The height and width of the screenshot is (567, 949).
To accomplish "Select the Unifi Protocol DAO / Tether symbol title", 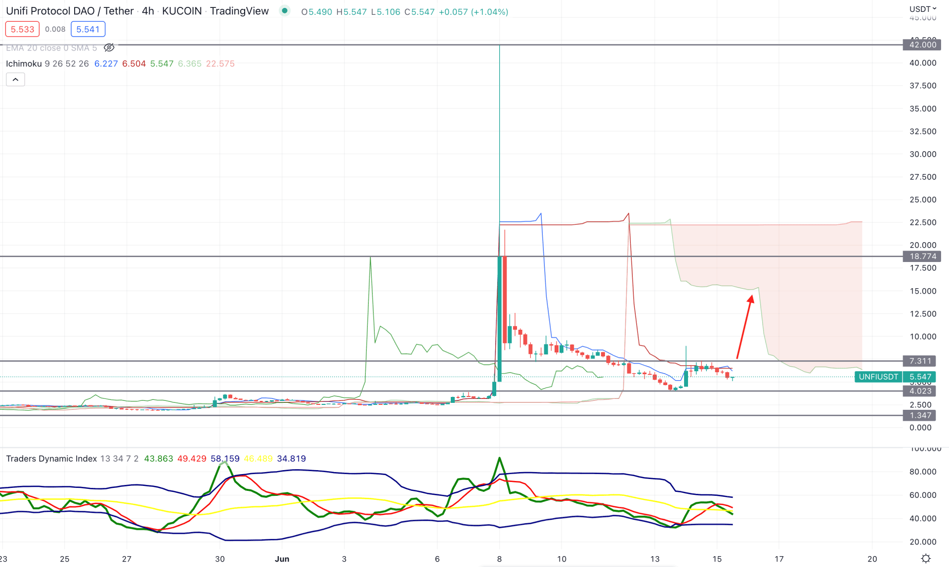I will tap(70, 11).
